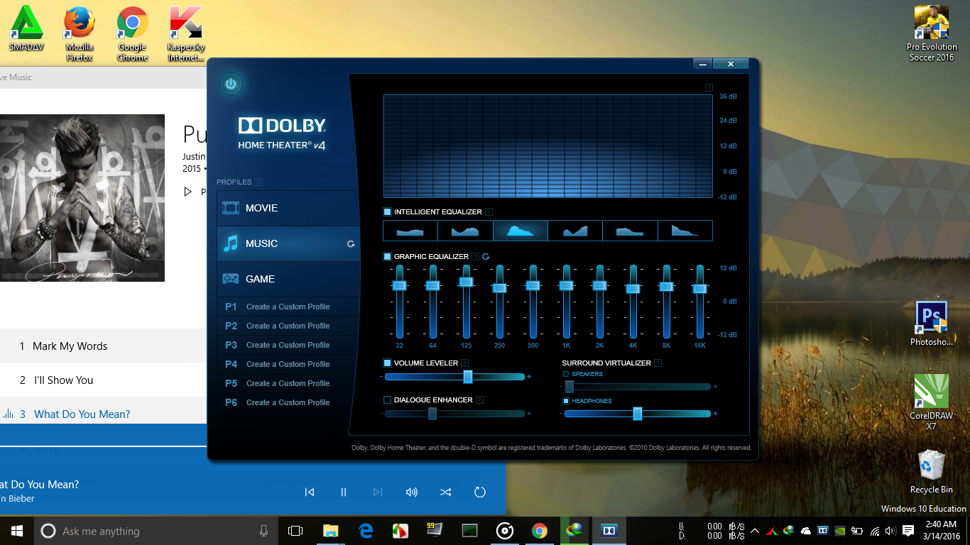Select track 'I'll Show You' in Groove Music
970x545 pixels.
[x=104, y=380]
